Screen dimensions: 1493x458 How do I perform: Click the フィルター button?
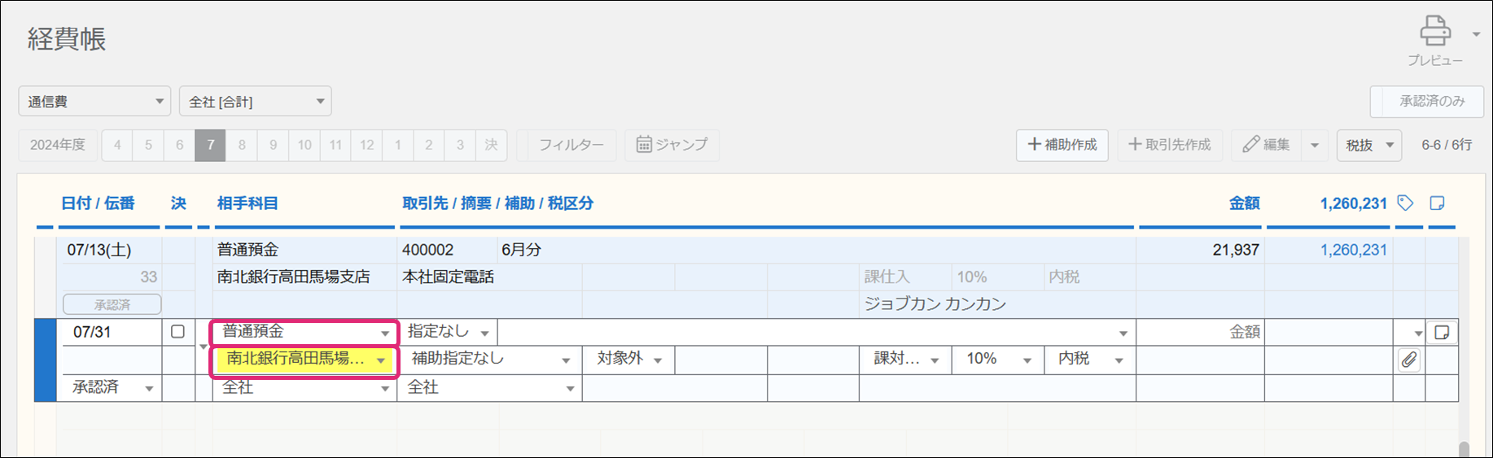(571, 145)
